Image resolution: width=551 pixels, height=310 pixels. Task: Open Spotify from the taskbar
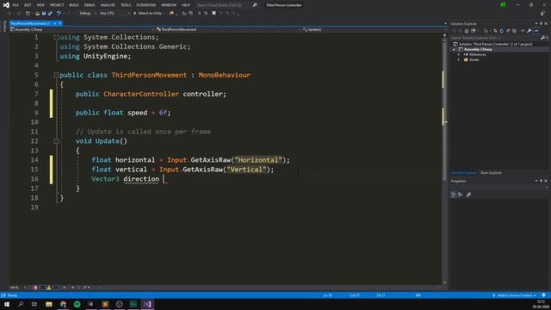tap(77, 304)
